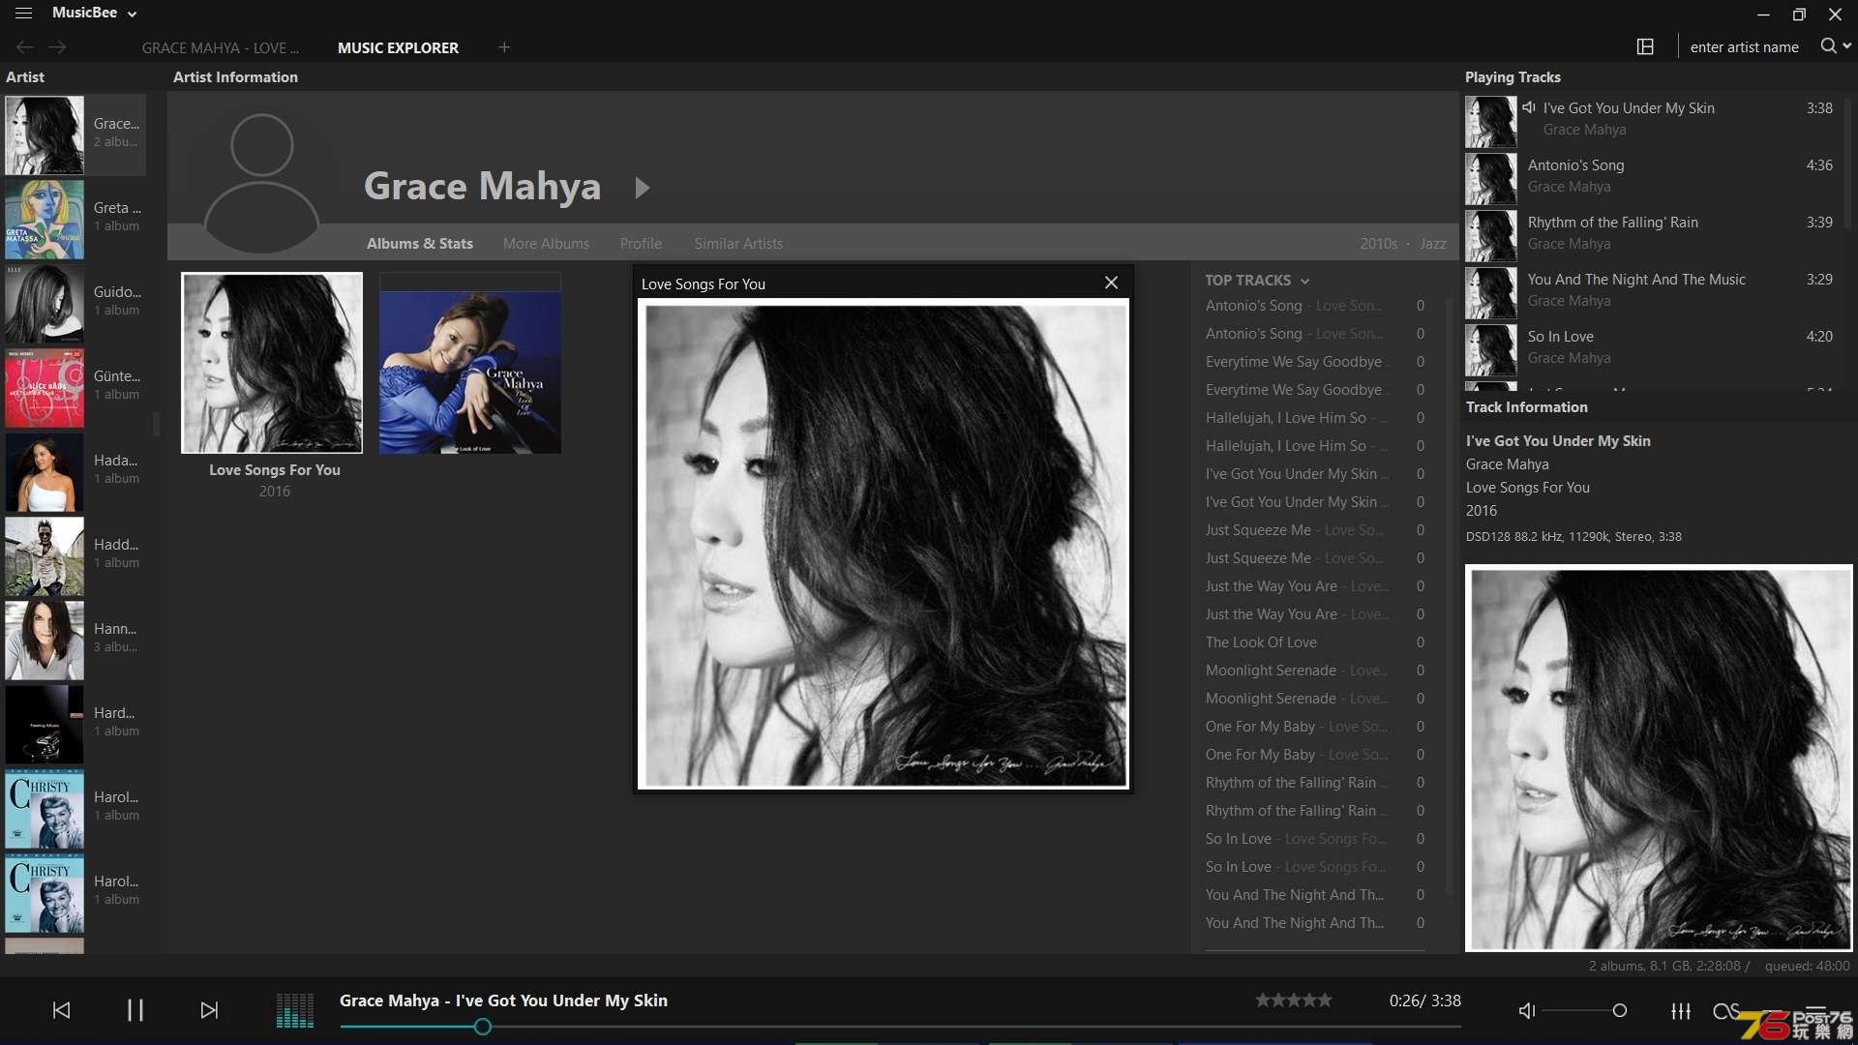Seek using the playback progress slider
Image resolution: width=1858 pixels, height=1045 pixels.
pyautogui.click(x=900, y=1027)
